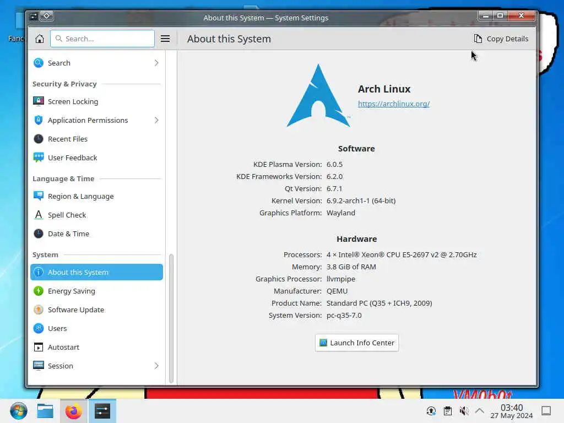Open Autostart settings icon
The height and width of the screenshot is (423, 564).
[x=39, y=347]
